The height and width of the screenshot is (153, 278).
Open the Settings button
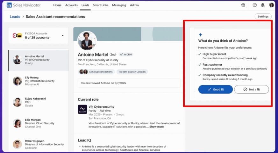click(263, 17)
